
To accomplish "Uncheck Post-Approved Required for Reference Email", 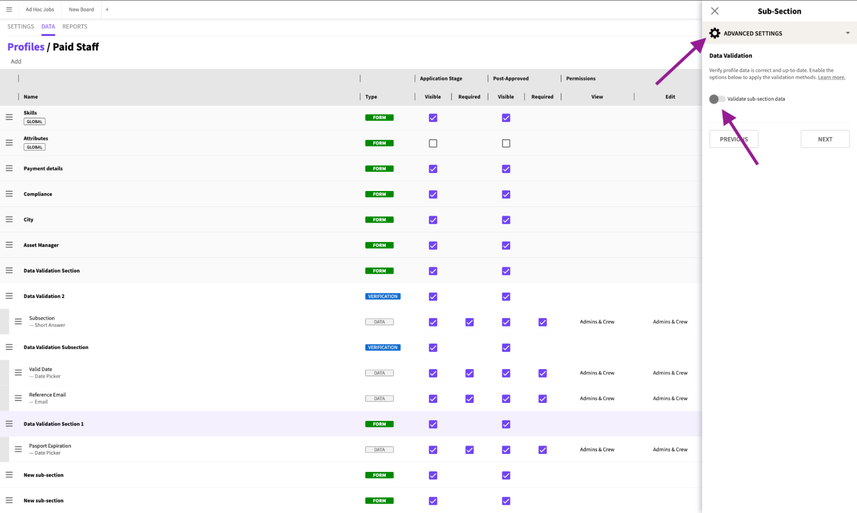I will pyautogui.click(x=542, y=399).
